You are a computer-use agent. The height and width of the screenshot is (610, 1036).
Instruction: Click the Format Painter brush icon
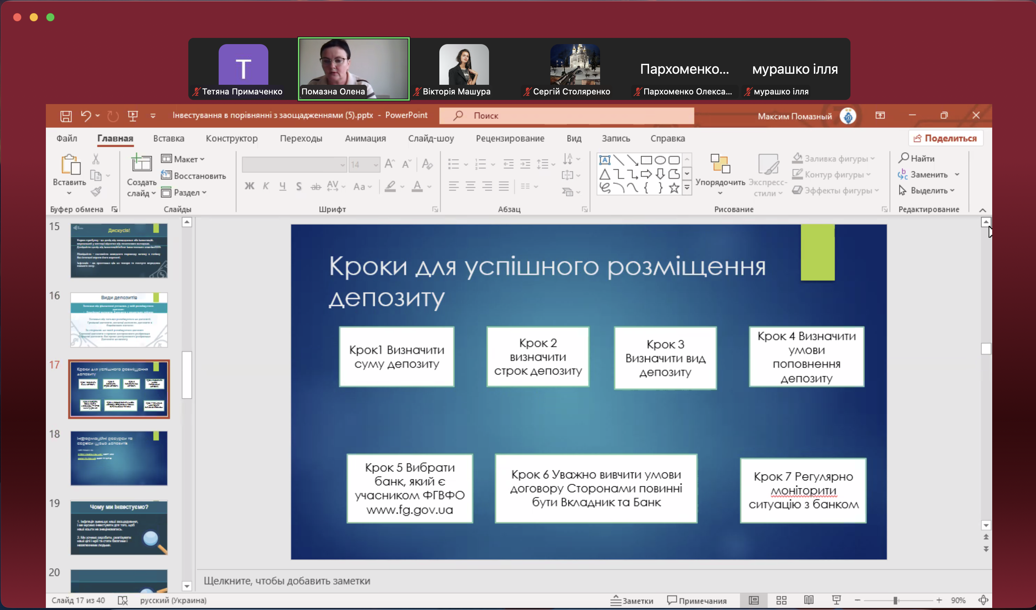pos(96,192)
